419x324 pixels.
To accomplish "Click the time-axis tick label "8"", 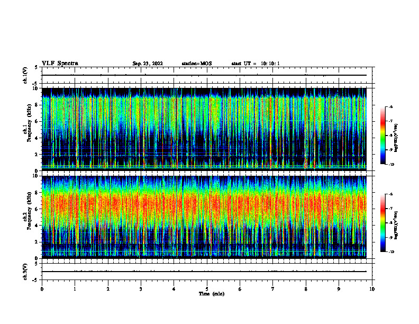I will click(306, 289).
